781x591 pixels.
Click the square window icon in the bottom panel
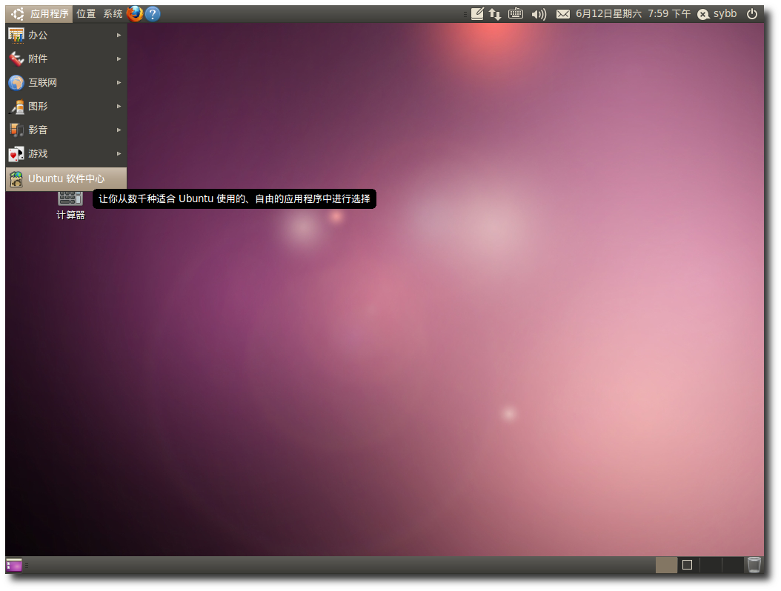[x=688, y=565]
